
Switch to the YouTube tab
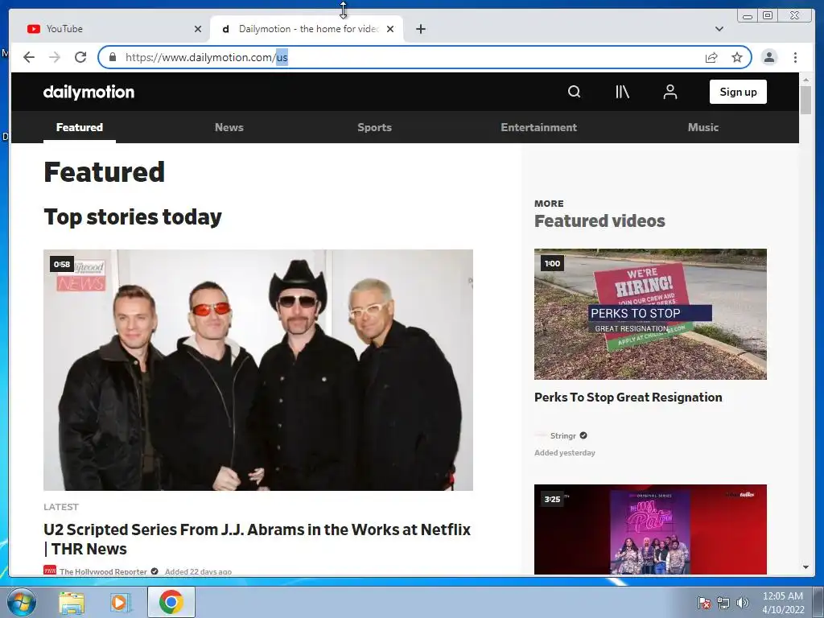[x=110, y=29]
